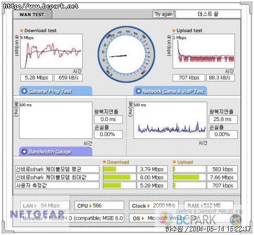Click the 3.79 Mbps download progress bar
The width and height of the screenshot is (254, 235).
[119, 169]
